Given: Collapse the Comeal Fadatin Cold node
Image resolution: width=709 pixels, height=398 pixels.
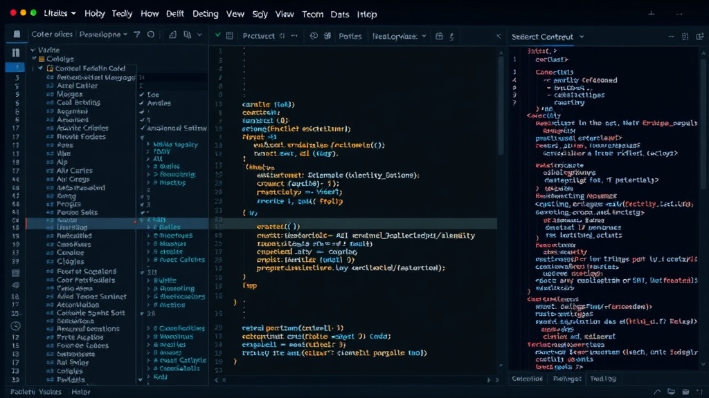Looking at the screenshot, I should 41,68.
